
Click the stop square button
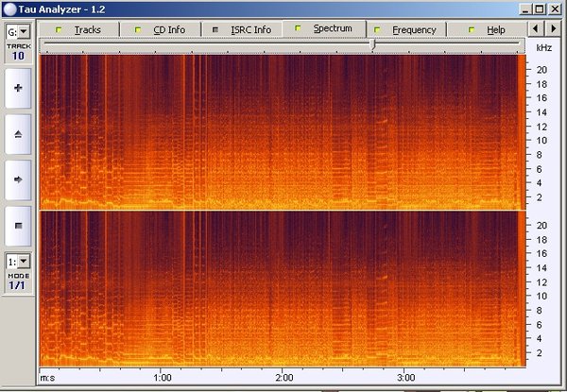pyautogui.click(x=18, y=226)
